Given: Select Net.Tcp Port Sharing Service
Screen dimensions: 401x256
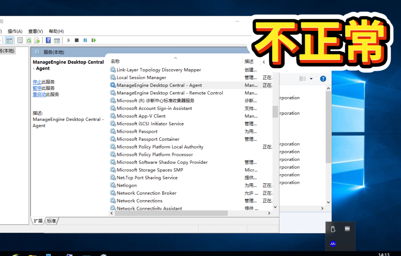Looking at the screenshot, I should [147, 178].
